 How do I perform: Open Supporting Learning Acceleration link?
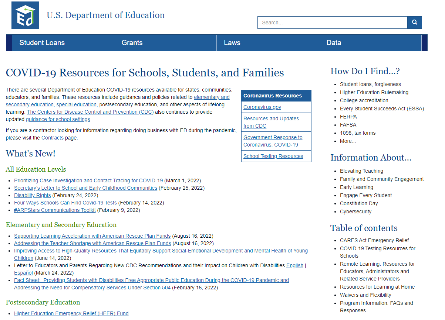point(92,236)
